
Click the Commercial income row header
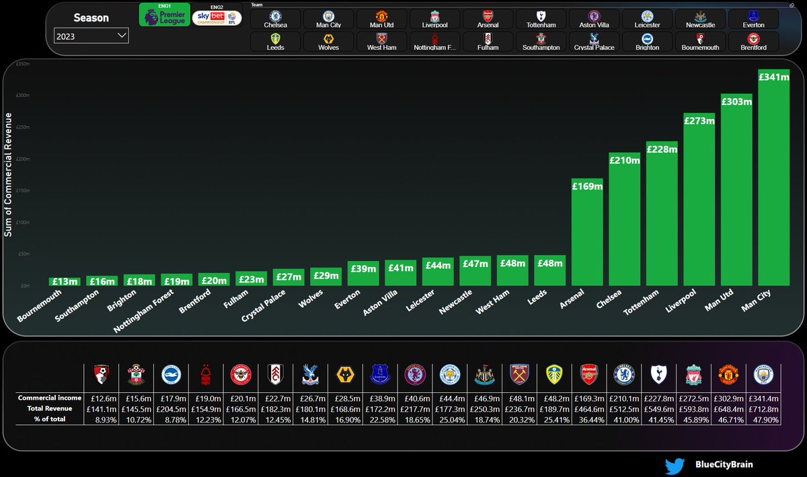(50, 398)
